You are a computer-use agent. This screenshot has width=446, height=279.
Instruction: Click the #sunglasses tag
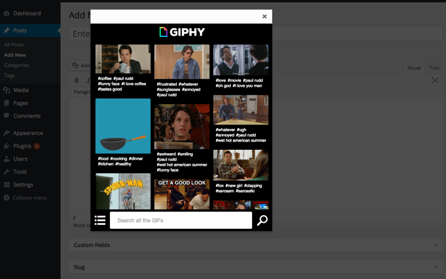[x=168, y=90]
